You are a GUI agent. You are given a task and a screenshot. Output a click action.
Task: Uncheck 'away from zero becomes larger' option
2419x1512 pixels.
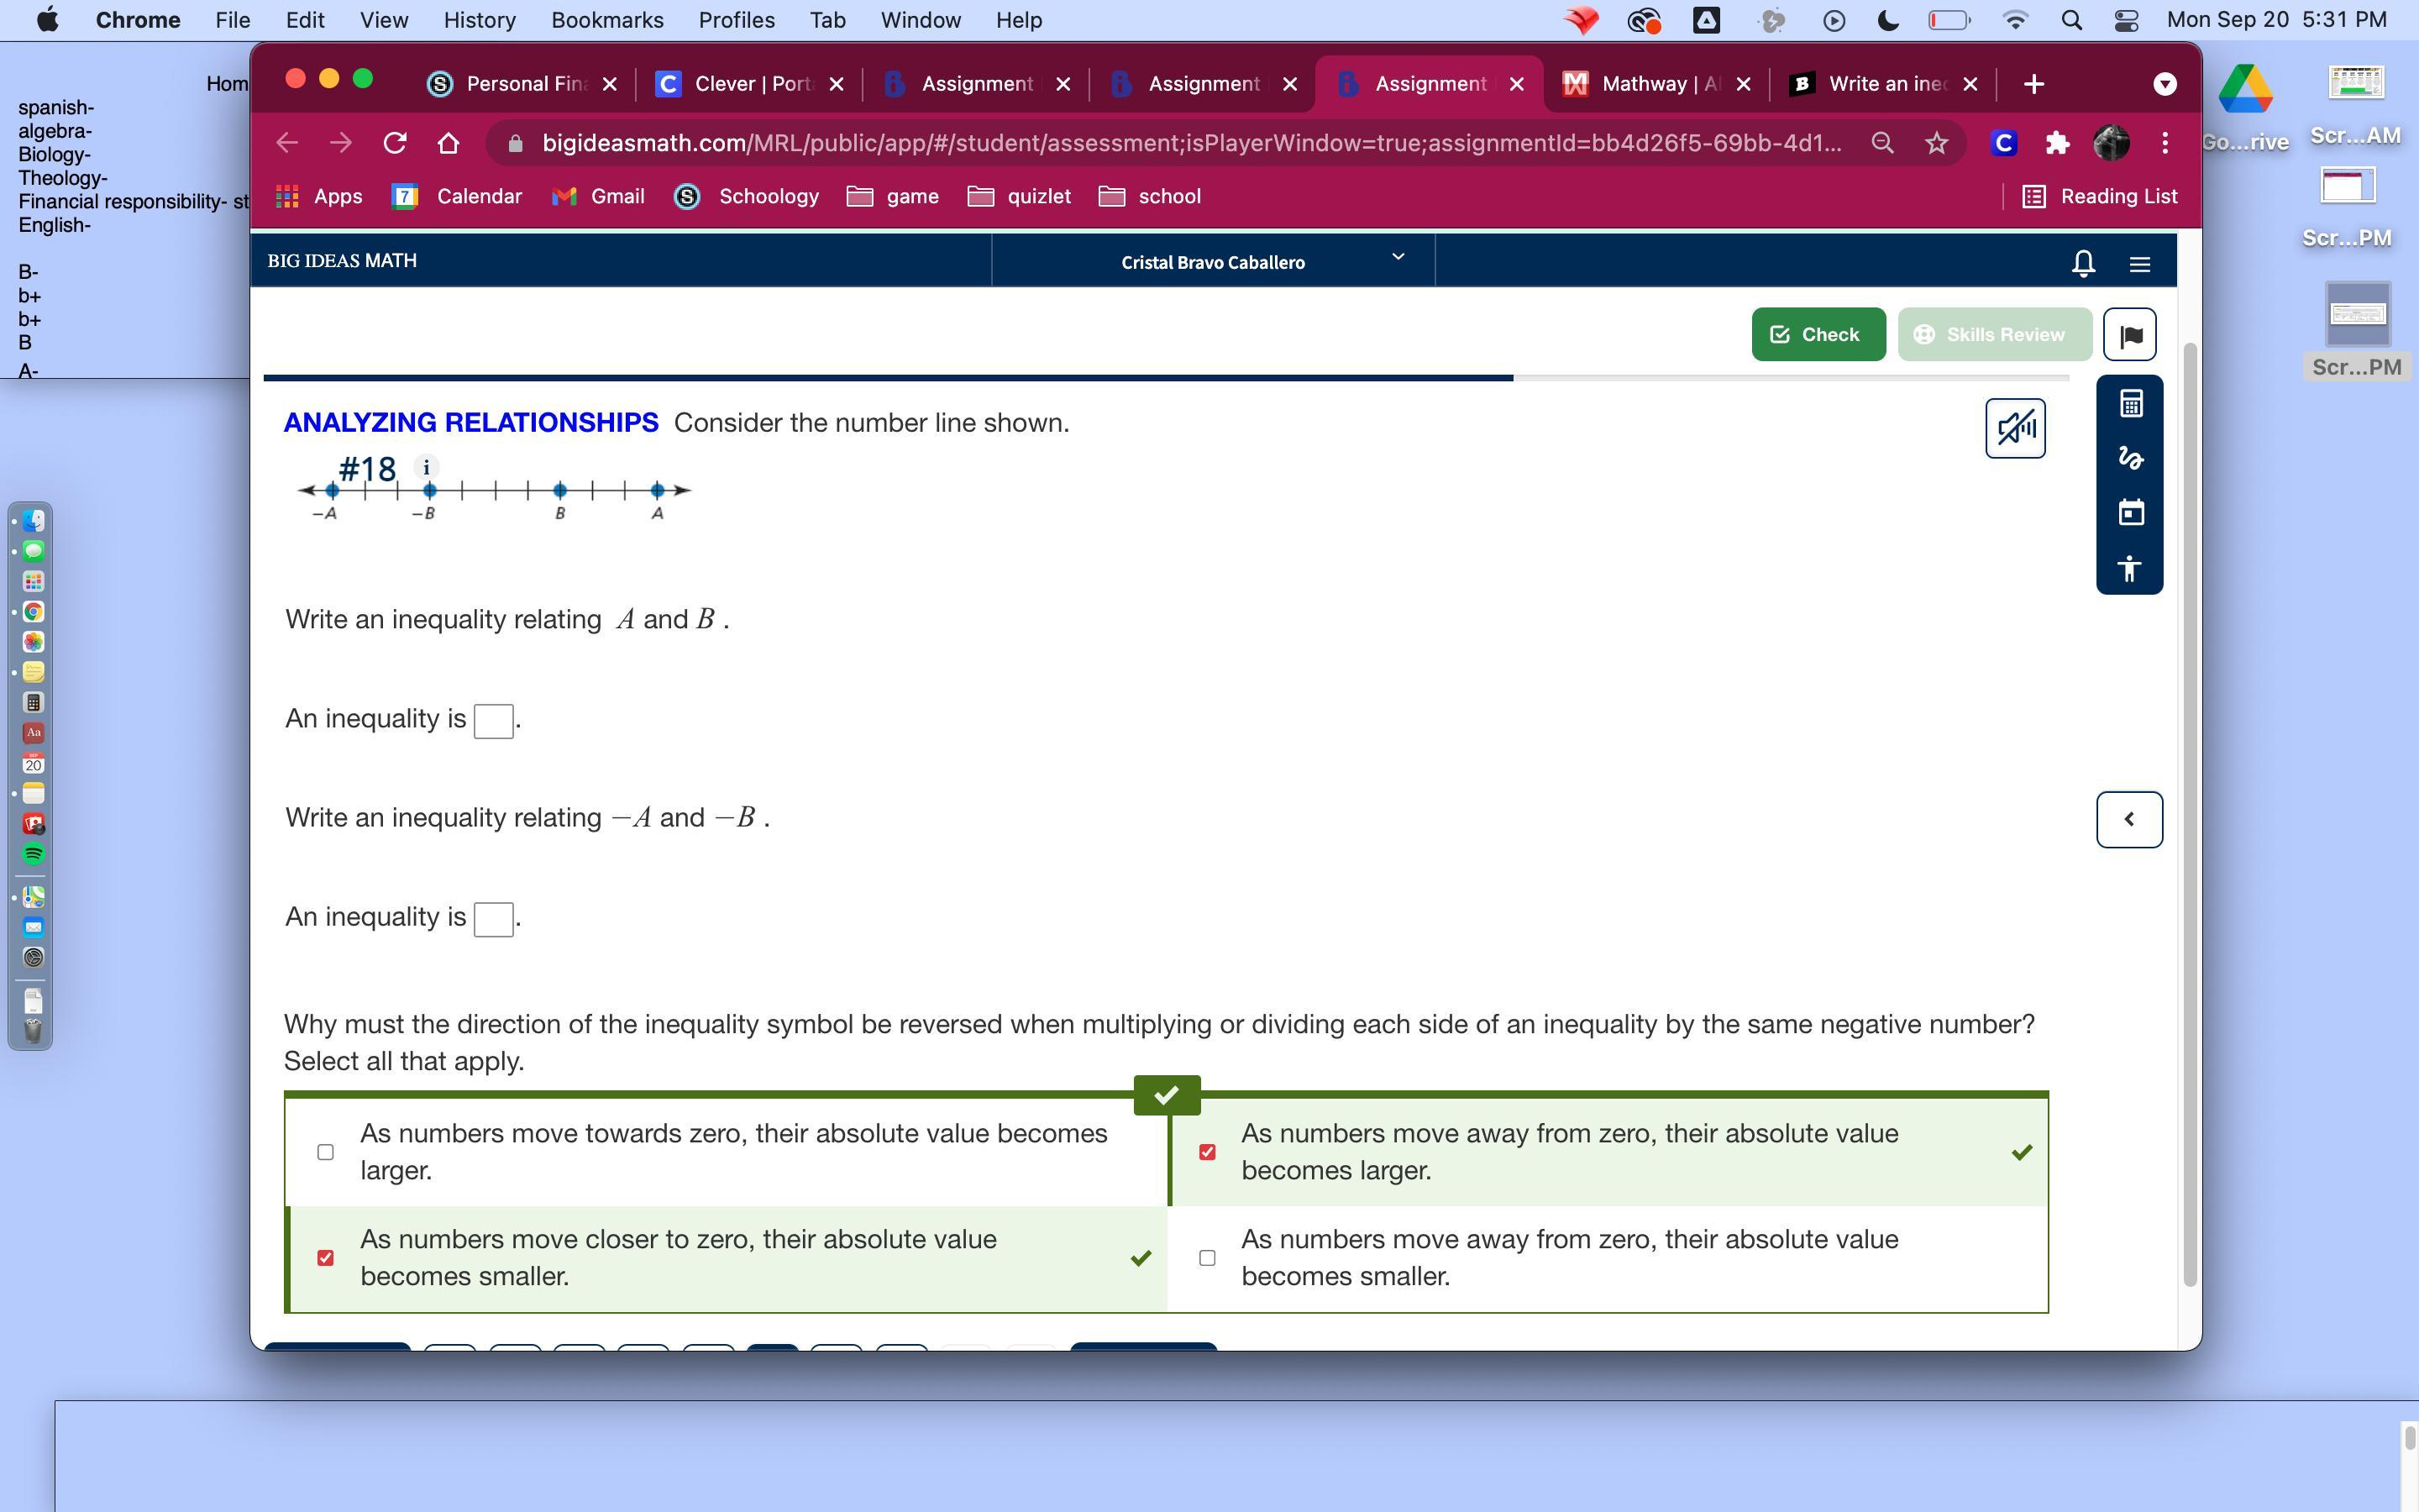coord(1206,1152)
